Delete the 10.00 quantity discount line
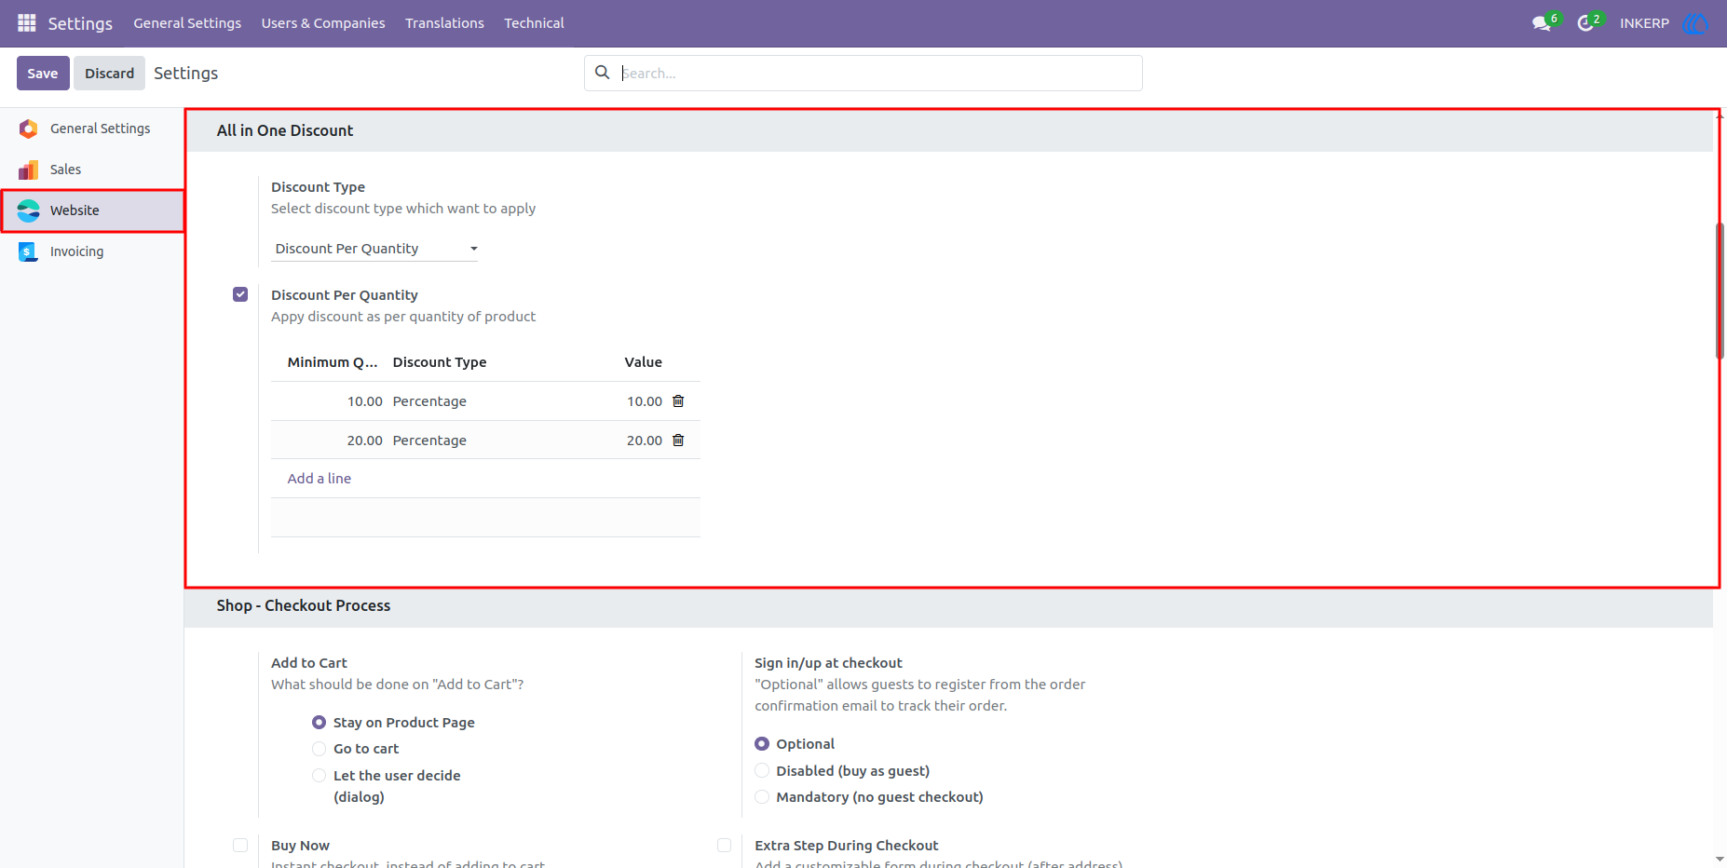Image resolution: width=1727 pixels, height=868 pixels. click(678, 401)
